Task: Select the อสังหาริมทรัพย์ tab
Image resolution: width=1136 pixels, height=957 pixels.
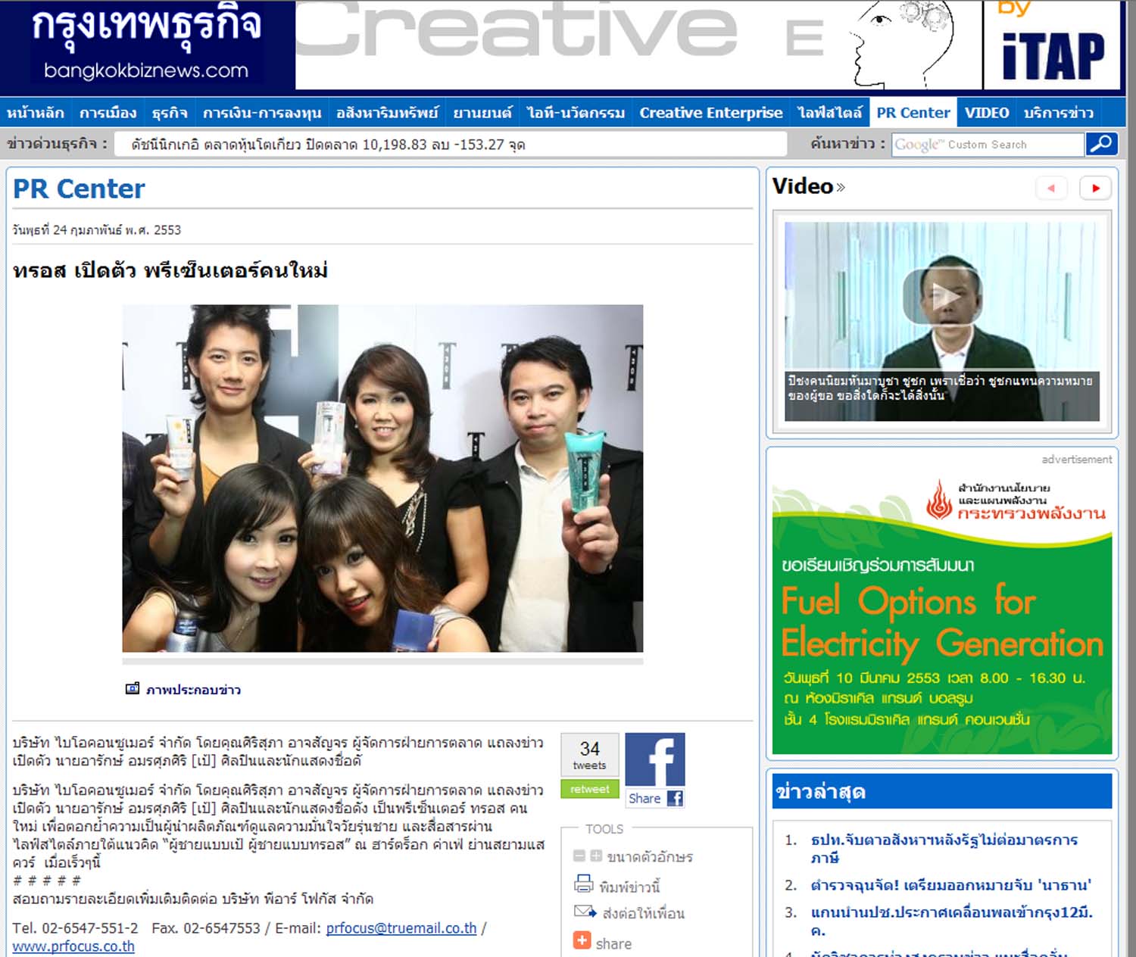Action: (387, 113)
